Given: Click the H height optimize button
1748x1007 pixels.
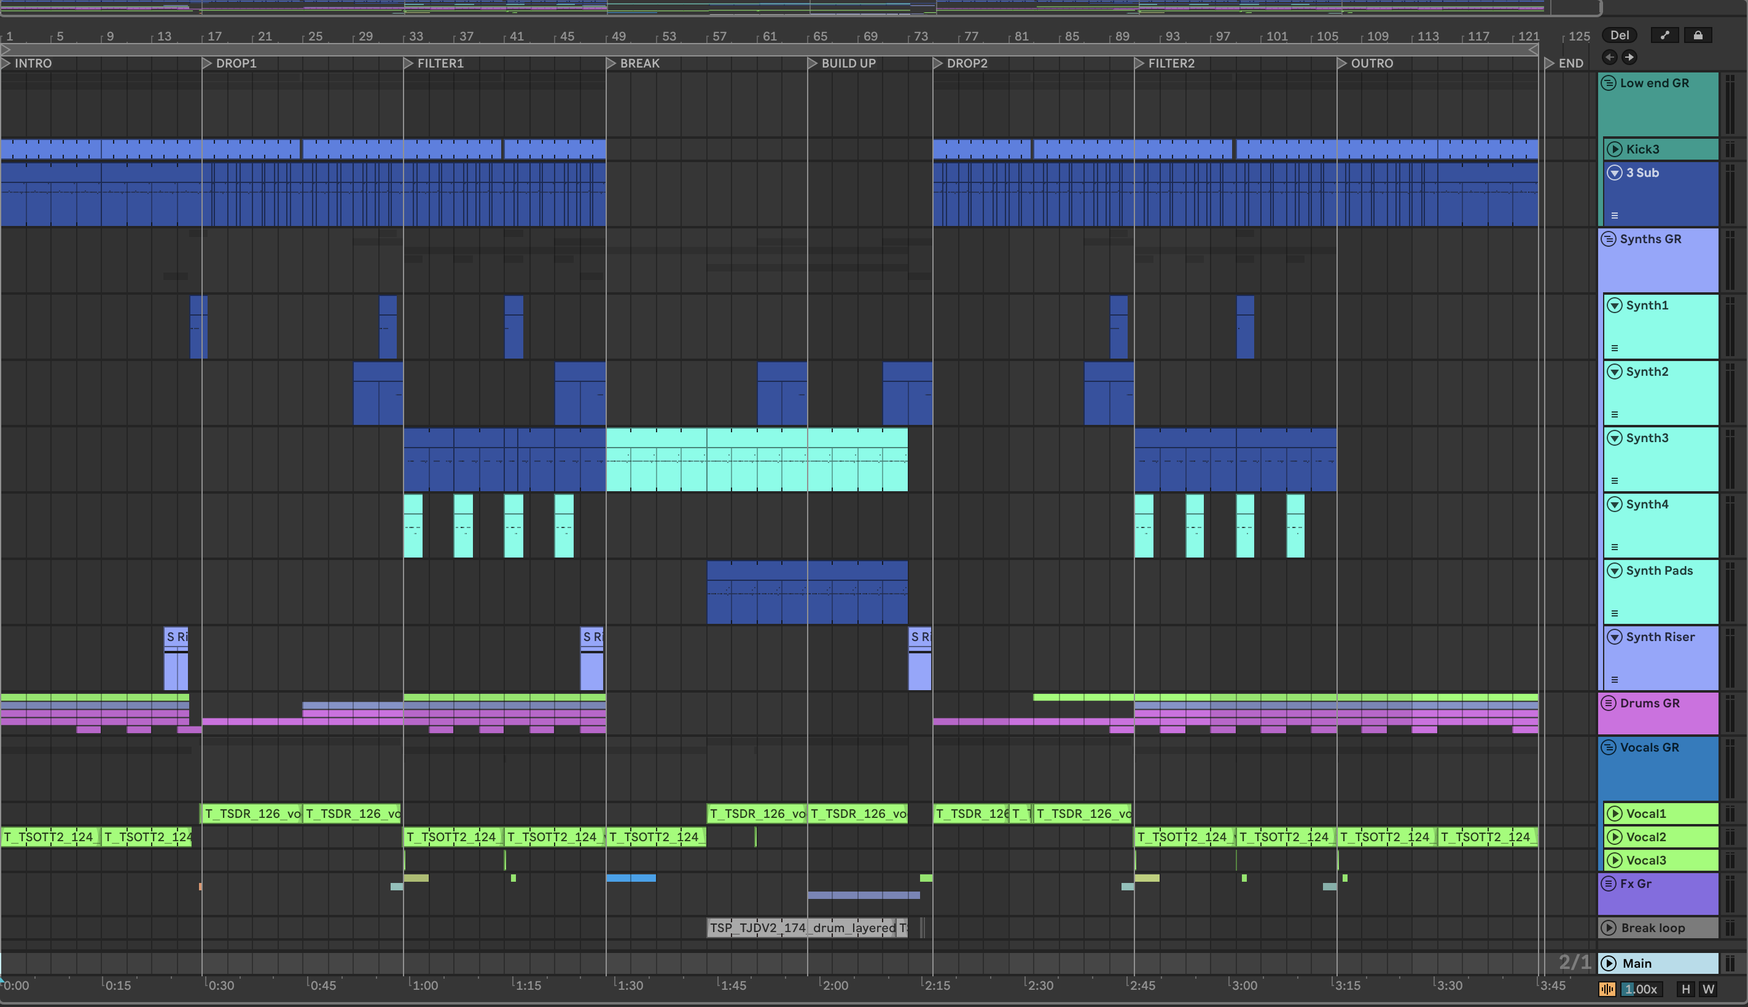Looking at the screenshot, I should 1686,990.
